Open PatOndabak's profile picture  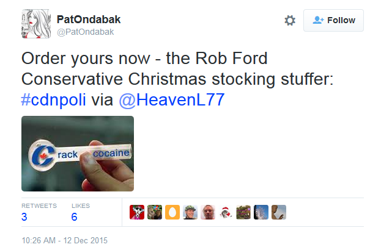(37, 24)
